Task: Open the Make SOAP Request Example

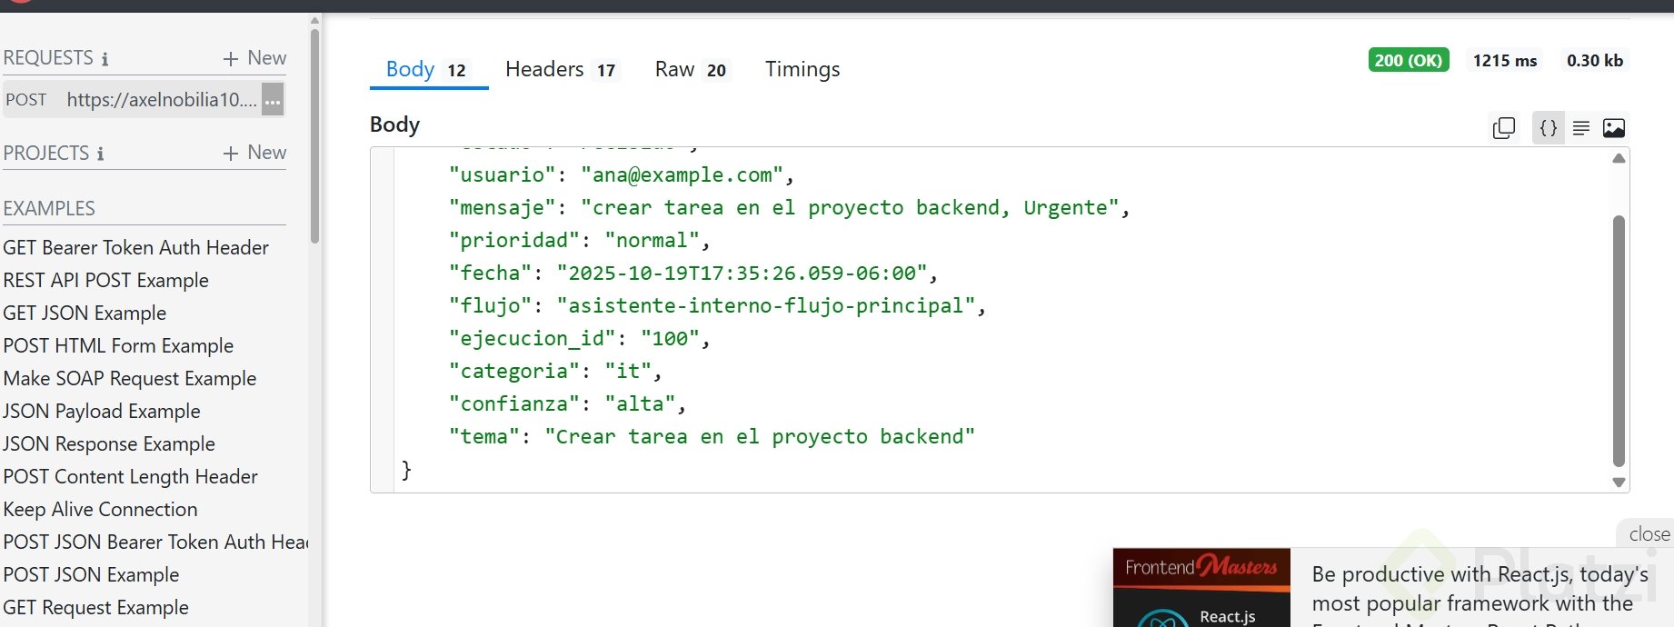Action: (x=130, y=379)
